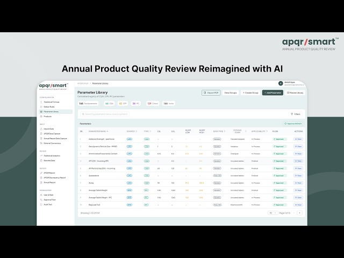Click the Export PDF button
This screenshot has height=258, width=344.
[x=211, y=93]
